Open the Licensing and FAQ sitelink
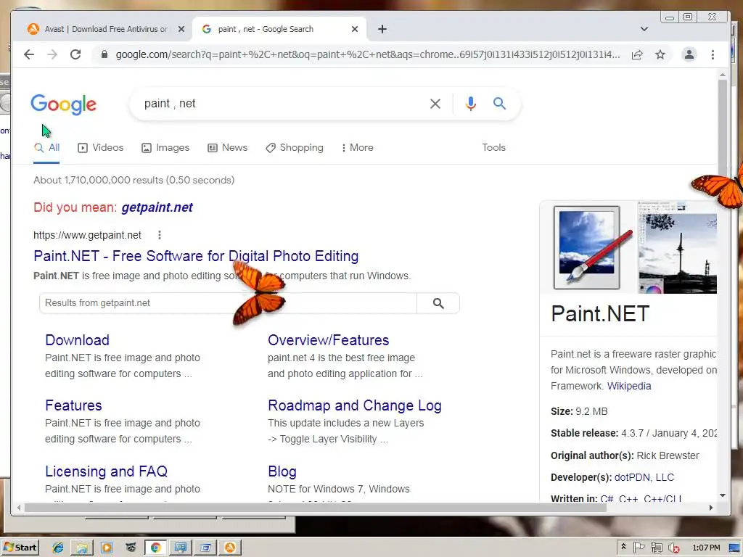743x557 pixels. click(x=106, y=471)
